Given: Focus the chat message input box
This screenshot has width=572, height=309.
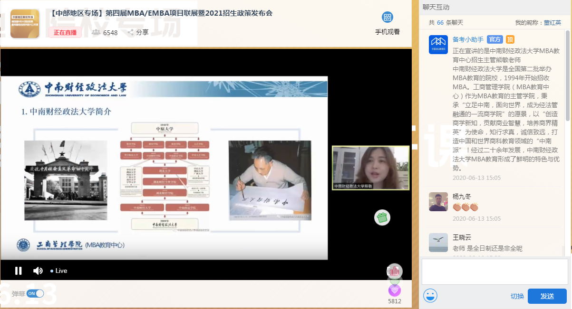Looking at the screenshot, I should 495,272.
